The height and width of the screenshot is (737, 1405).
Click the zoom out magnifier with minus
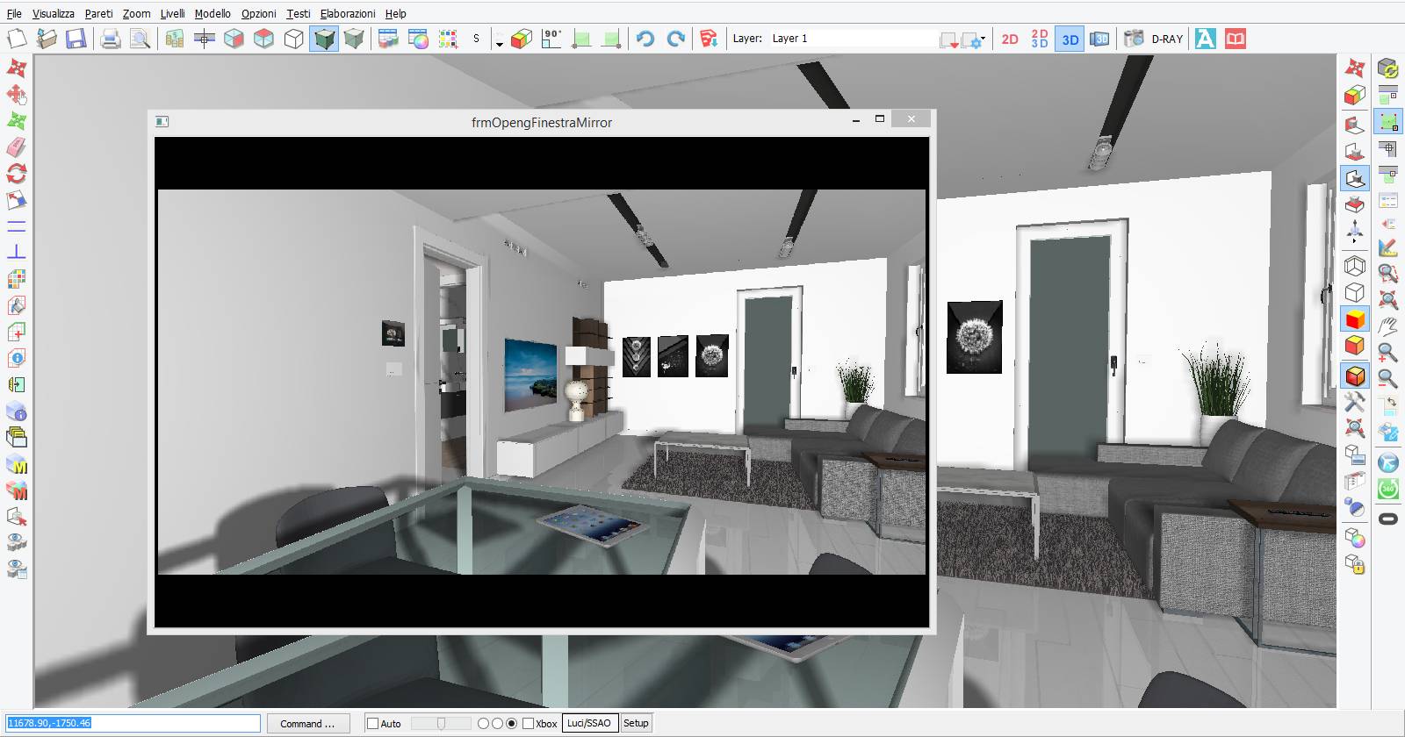[x=1387, y=380]
